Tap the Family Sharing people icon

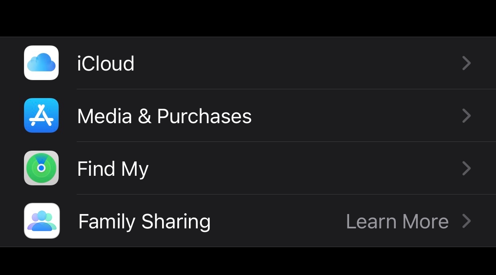(42, 221)
